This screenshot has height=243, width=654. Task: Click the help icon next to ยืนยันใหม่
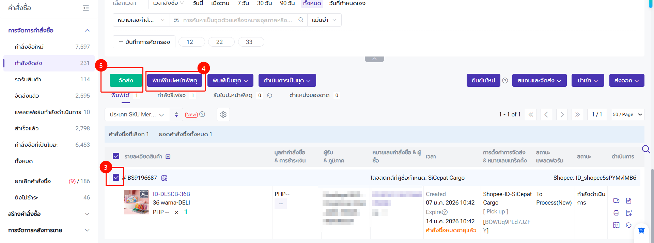pos(505,81)
